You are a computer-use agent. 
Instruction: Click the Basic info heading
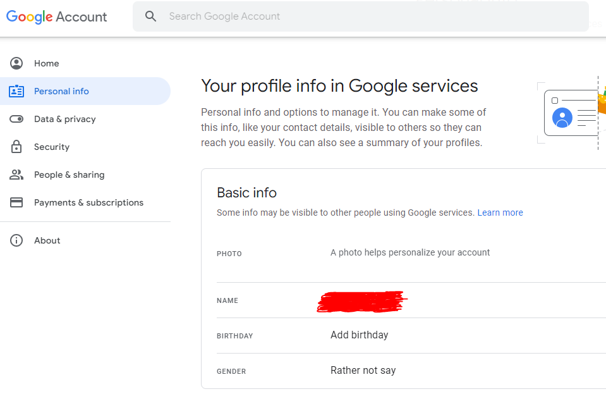coord(246,192)
